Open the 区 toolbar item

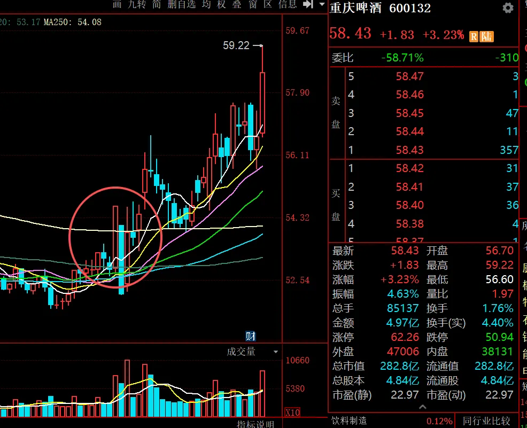(268, 4)
